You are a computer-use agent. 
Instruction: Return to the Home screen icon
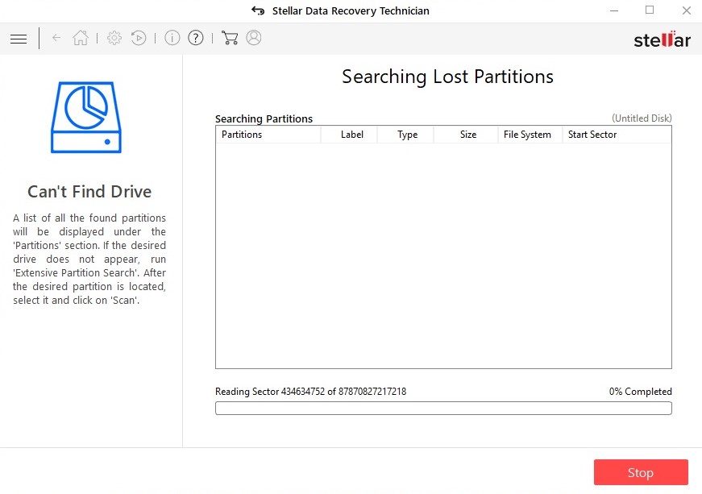point(81,38)
